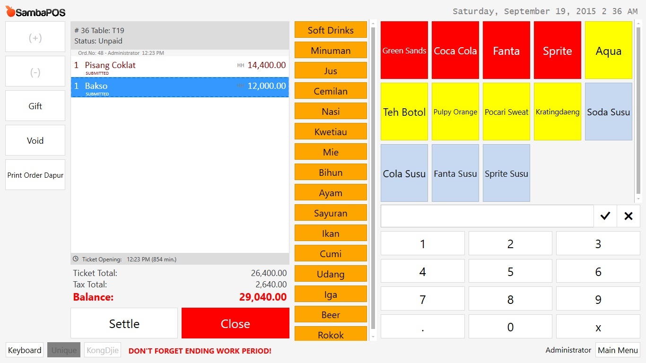Tap numpad key 7
The width and height of the screenshot is (646, 363).
423,299
